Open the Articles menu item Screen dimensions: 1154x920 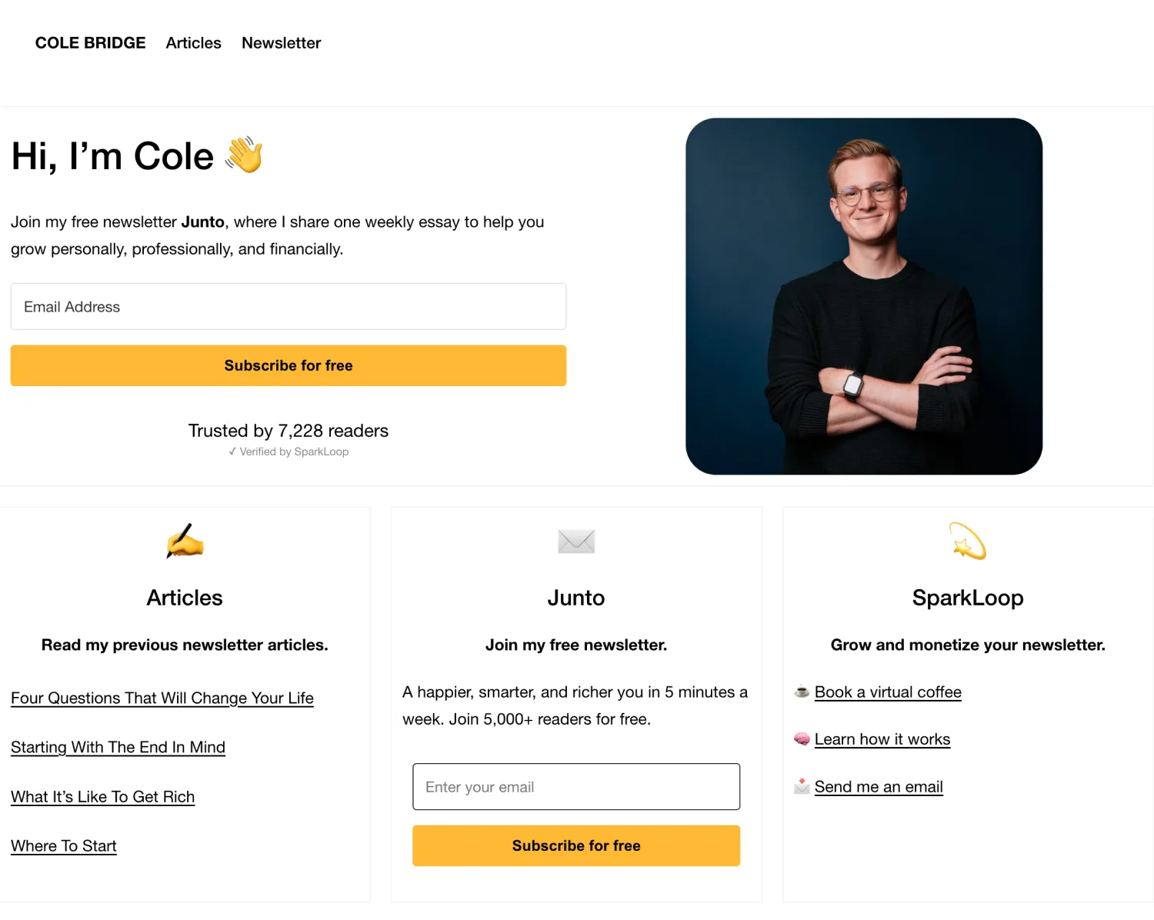[x=193, y=43]
